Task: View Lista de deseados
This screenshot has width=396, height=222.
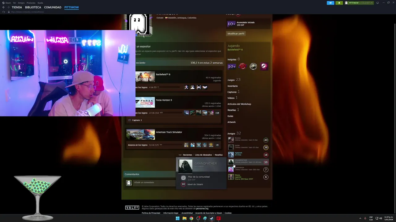Action: coord(203,155)
